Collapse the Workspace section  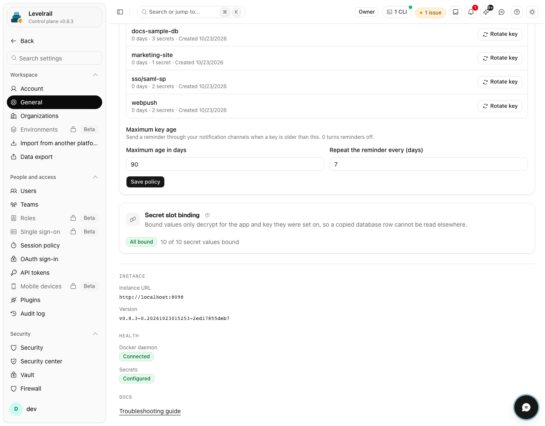point(95,75)
